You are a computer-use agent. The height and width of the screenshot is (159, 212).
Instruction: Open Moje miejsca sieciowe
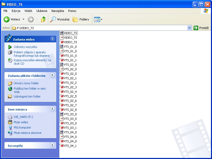(x=28, y=133)
